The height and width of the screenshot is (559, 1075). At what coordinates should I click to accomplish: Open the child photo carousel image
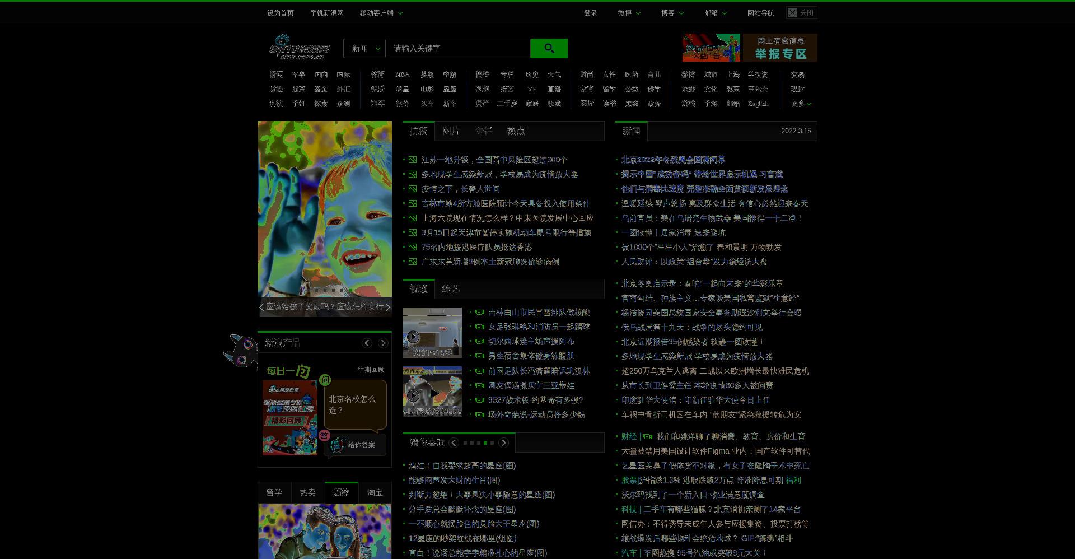coord(325,209)
